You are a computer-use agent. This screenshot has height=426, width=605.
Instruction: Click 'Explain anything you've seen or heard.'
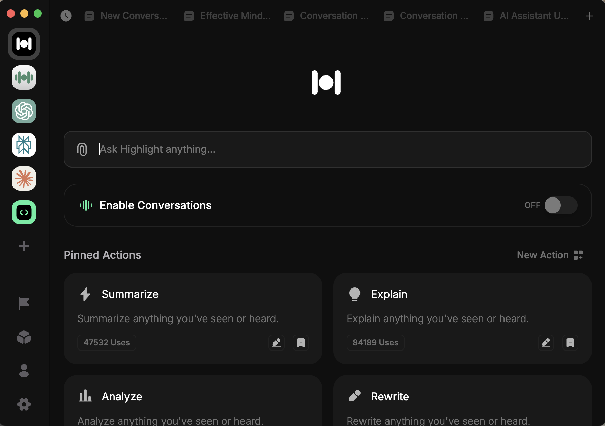point(438,319)
